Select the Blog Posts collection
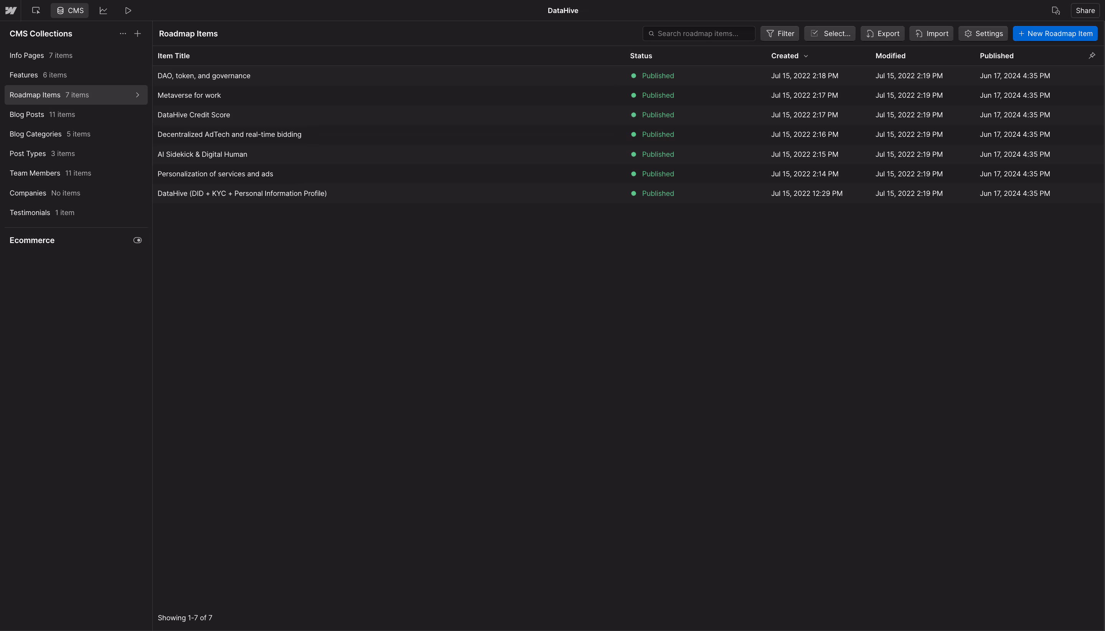Viewport: 1105px width, 631px height. pos(27,114)
